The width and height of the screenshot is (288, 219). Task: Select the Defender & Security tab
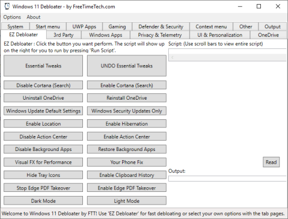point(161,27)
